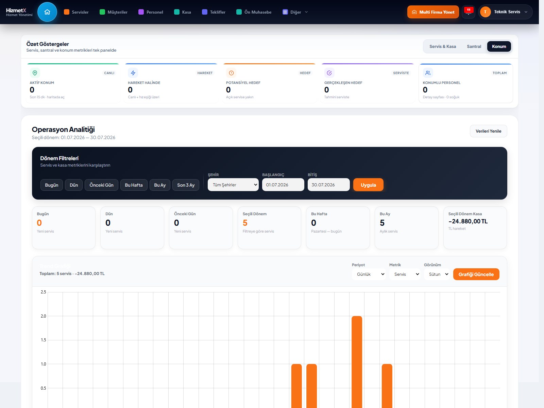The image size is (544, 408).
Task: Click the purple Personel nav icon
Action: [141, 12]
